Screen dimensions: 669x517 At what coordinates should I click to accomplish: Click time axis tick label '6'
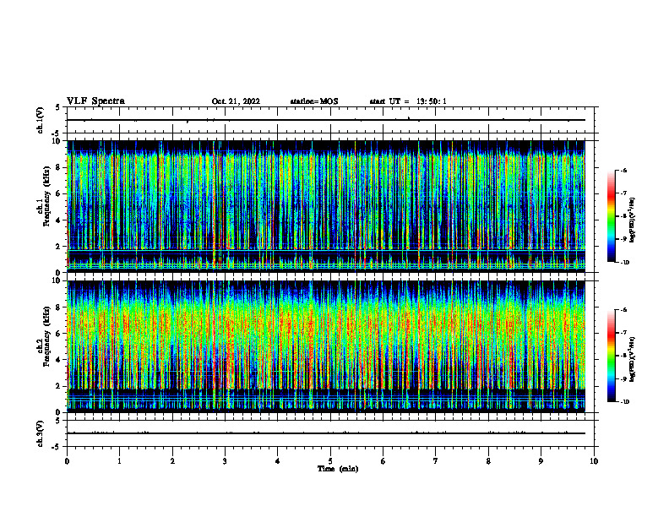coord(383,461)
